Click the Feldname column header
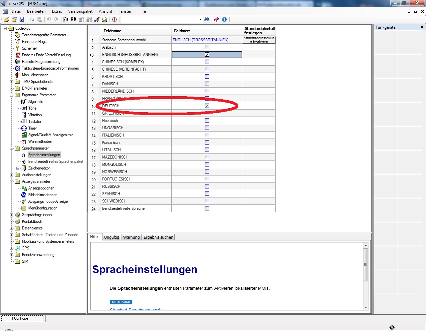This screenshot has width=426, height=331. (136, 31)
